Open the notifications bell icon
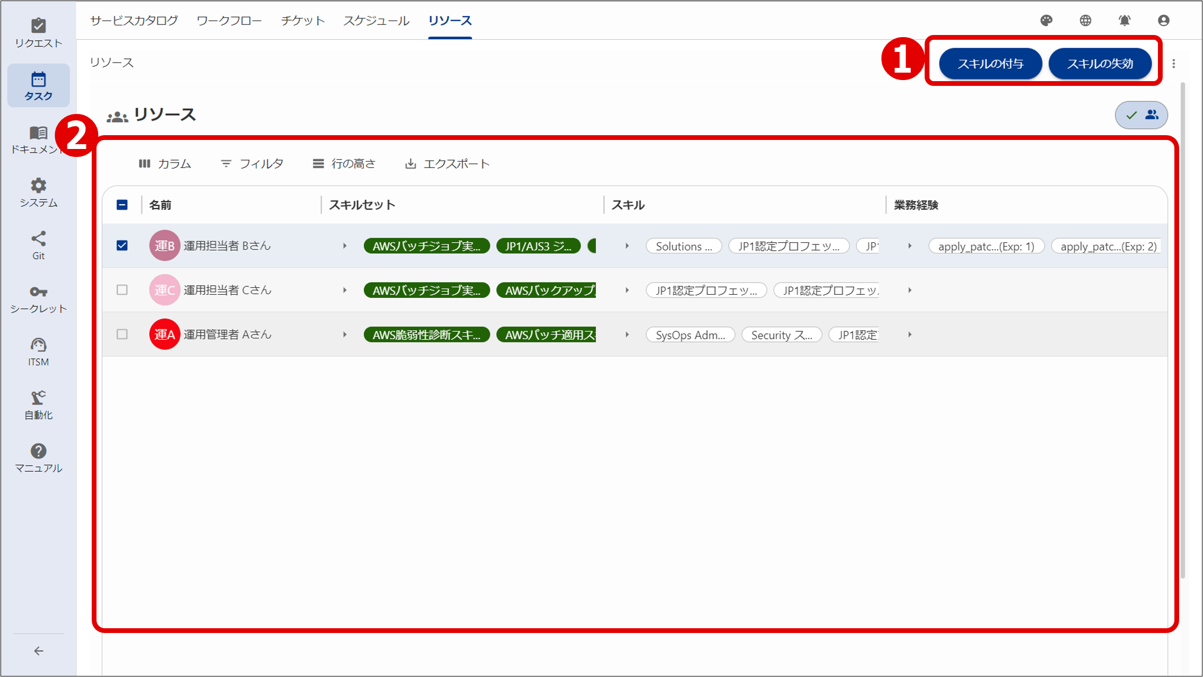The image size is (1203, 677). pyautogui.click(x=1125, y=20)
